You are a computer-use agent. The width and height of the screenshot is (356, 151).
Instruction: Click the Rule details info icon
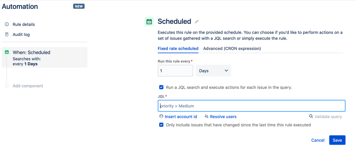click(x=7, y=25)
